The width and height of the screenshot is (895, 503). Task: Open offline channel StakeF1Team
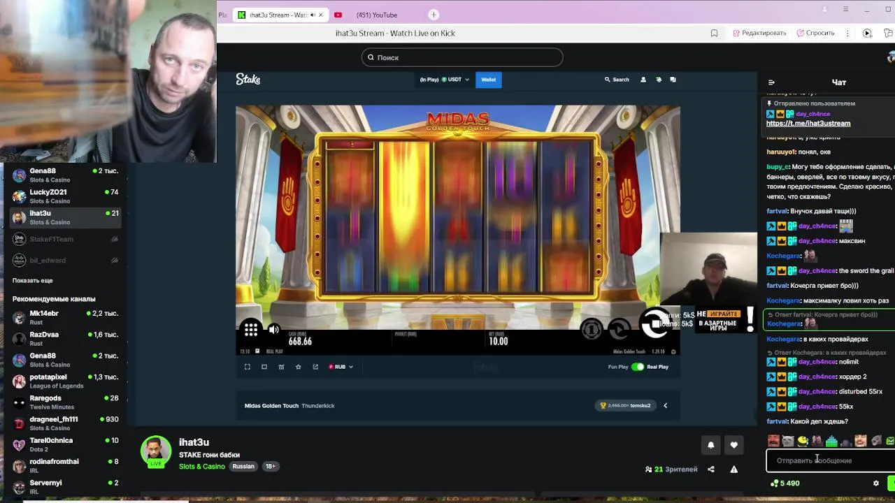(65, 239)
